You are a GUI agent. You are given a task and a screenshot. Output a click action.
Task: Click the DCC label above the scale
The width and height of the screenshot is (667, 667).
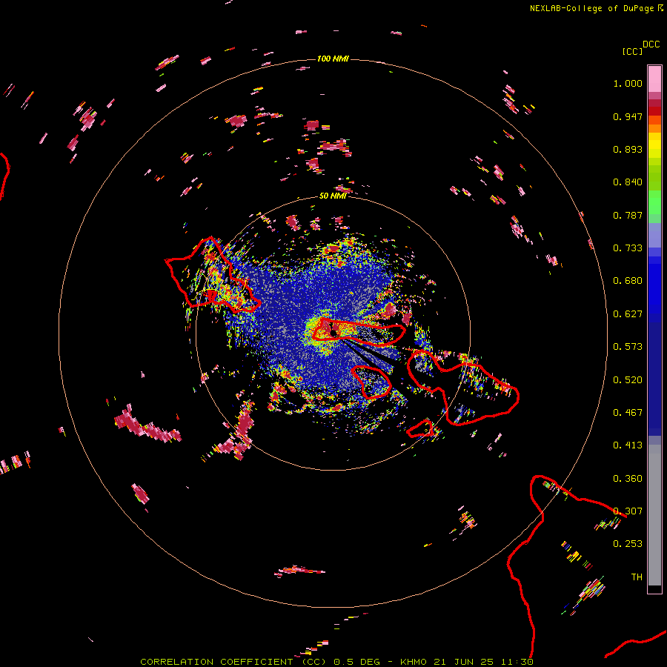(651, 44)
